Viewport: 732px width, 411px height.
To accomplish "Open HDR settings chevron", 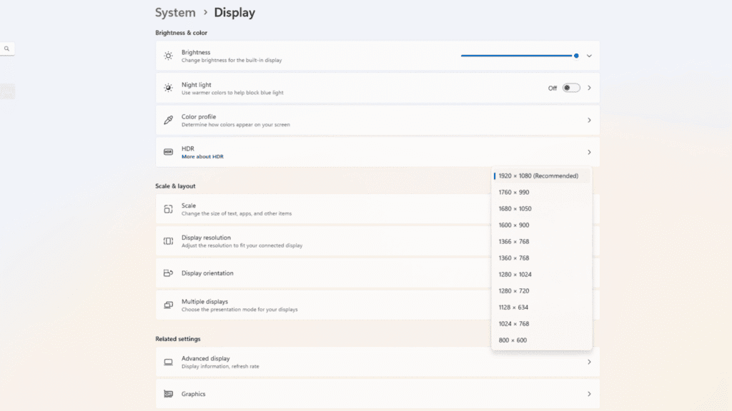I will [x=589, y=153].
